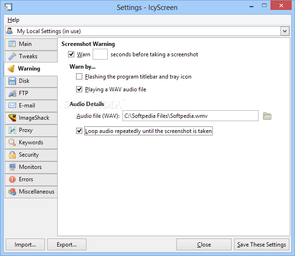The width and height of the screenshot is (295, 256).
Task: Click the Keywords magnifier icon
Action: pyautogui.click(x=12, y=142)
